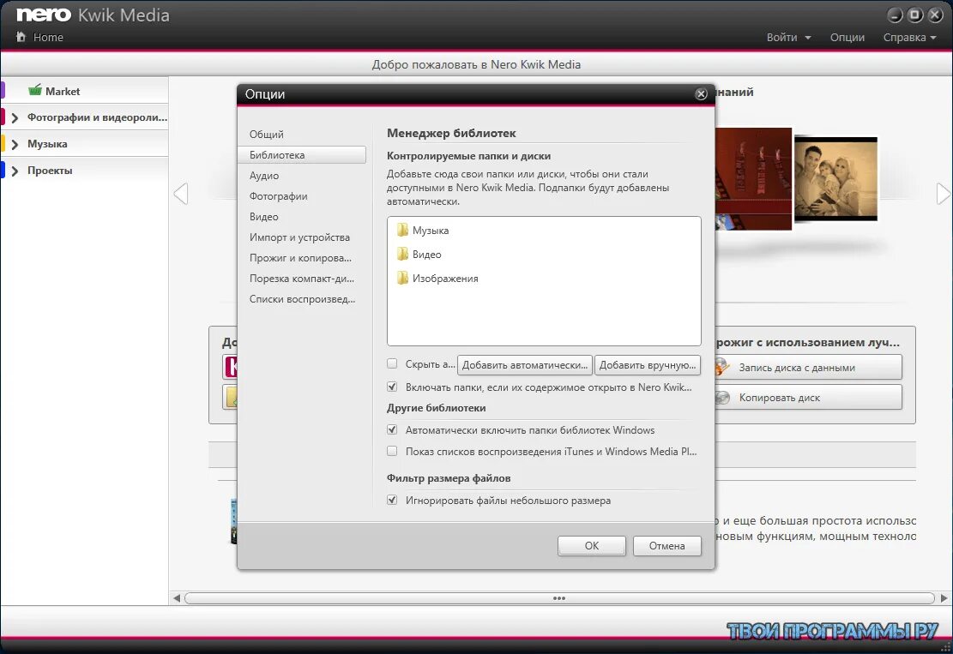Viewport: 953px width, 654px height.
Task: Expand the Музыка sidebar section
Action: coord(15,145)
